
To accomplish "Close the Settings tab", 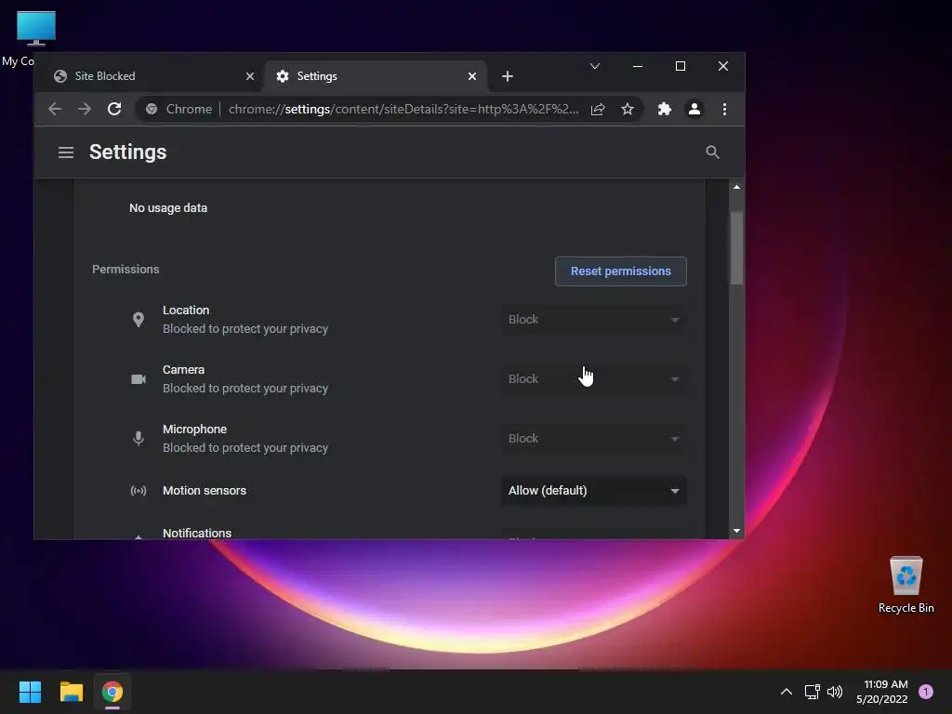I will coord(472,76).
